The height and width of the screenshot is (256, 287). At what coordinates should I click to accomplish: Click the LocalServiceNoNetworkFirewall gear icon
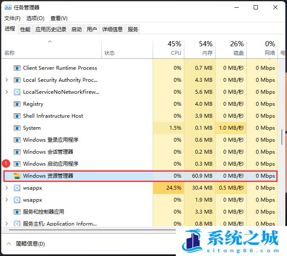tap(17, 92)
